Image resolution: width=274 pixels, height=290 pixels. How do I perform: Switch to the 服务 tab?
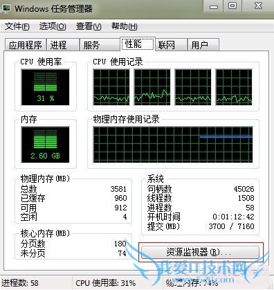tap(100, 45)
